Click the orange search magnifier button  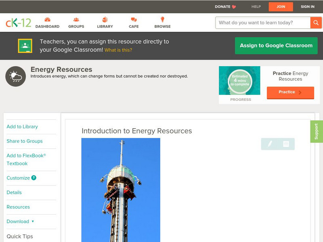tap(316, 23)
